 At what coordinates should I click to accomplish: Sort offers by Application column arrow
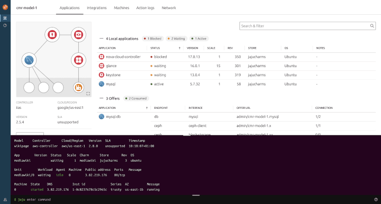click(x=147, y=108)
